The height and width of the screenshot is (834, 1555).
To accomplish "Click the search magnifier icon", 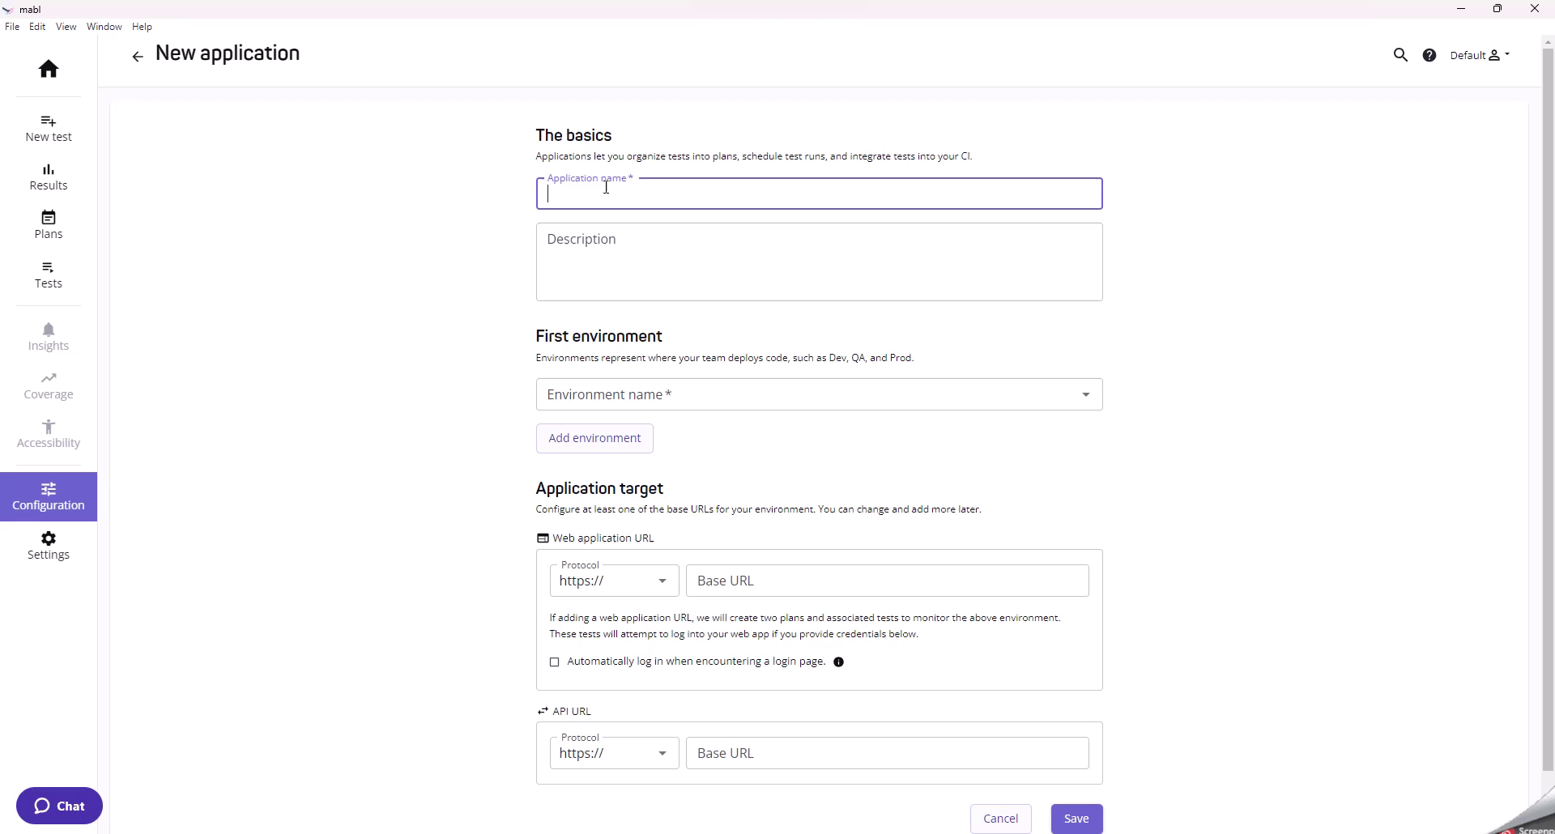I will (1400, 54).
